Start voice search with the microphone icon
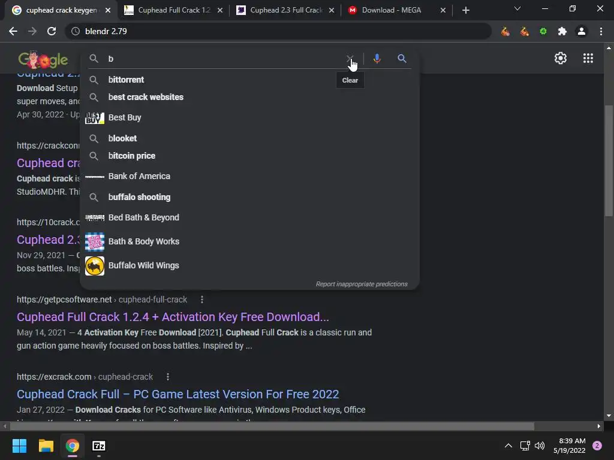 377,59
